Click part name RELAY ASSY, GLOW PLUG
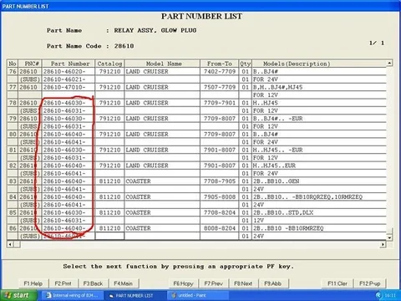Screen dimensions: 401x301 [155, 30]
